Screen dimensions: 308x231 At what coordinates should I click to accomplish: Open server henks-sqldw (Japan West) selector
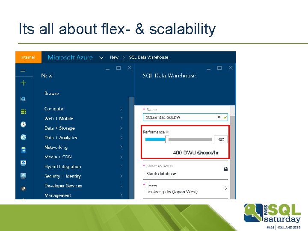point(185,189)
